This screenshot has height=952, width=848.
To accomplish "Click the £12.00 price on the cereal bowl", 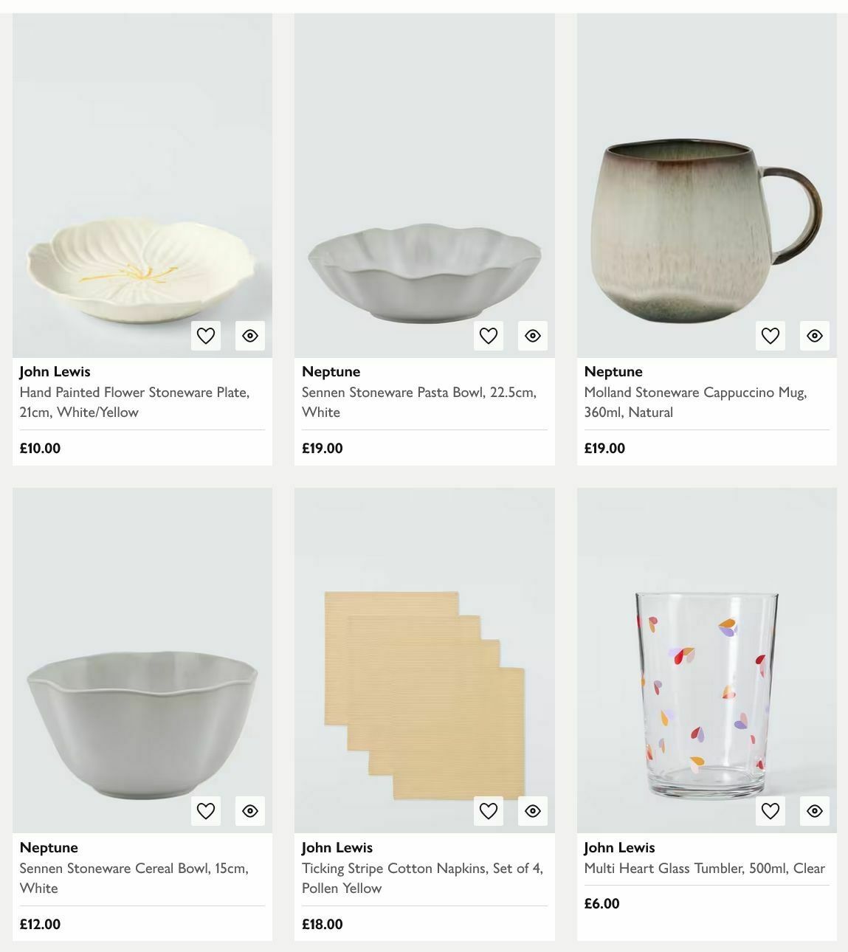I will [x=40, y=923].
